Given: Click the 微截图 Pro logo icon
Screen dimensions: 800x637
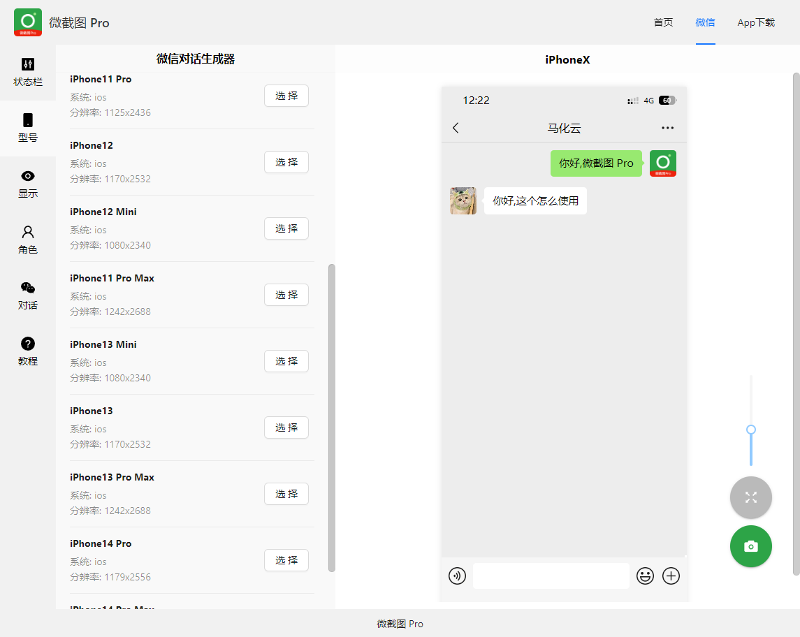Looking at the screenshot, I should (28, 22).
